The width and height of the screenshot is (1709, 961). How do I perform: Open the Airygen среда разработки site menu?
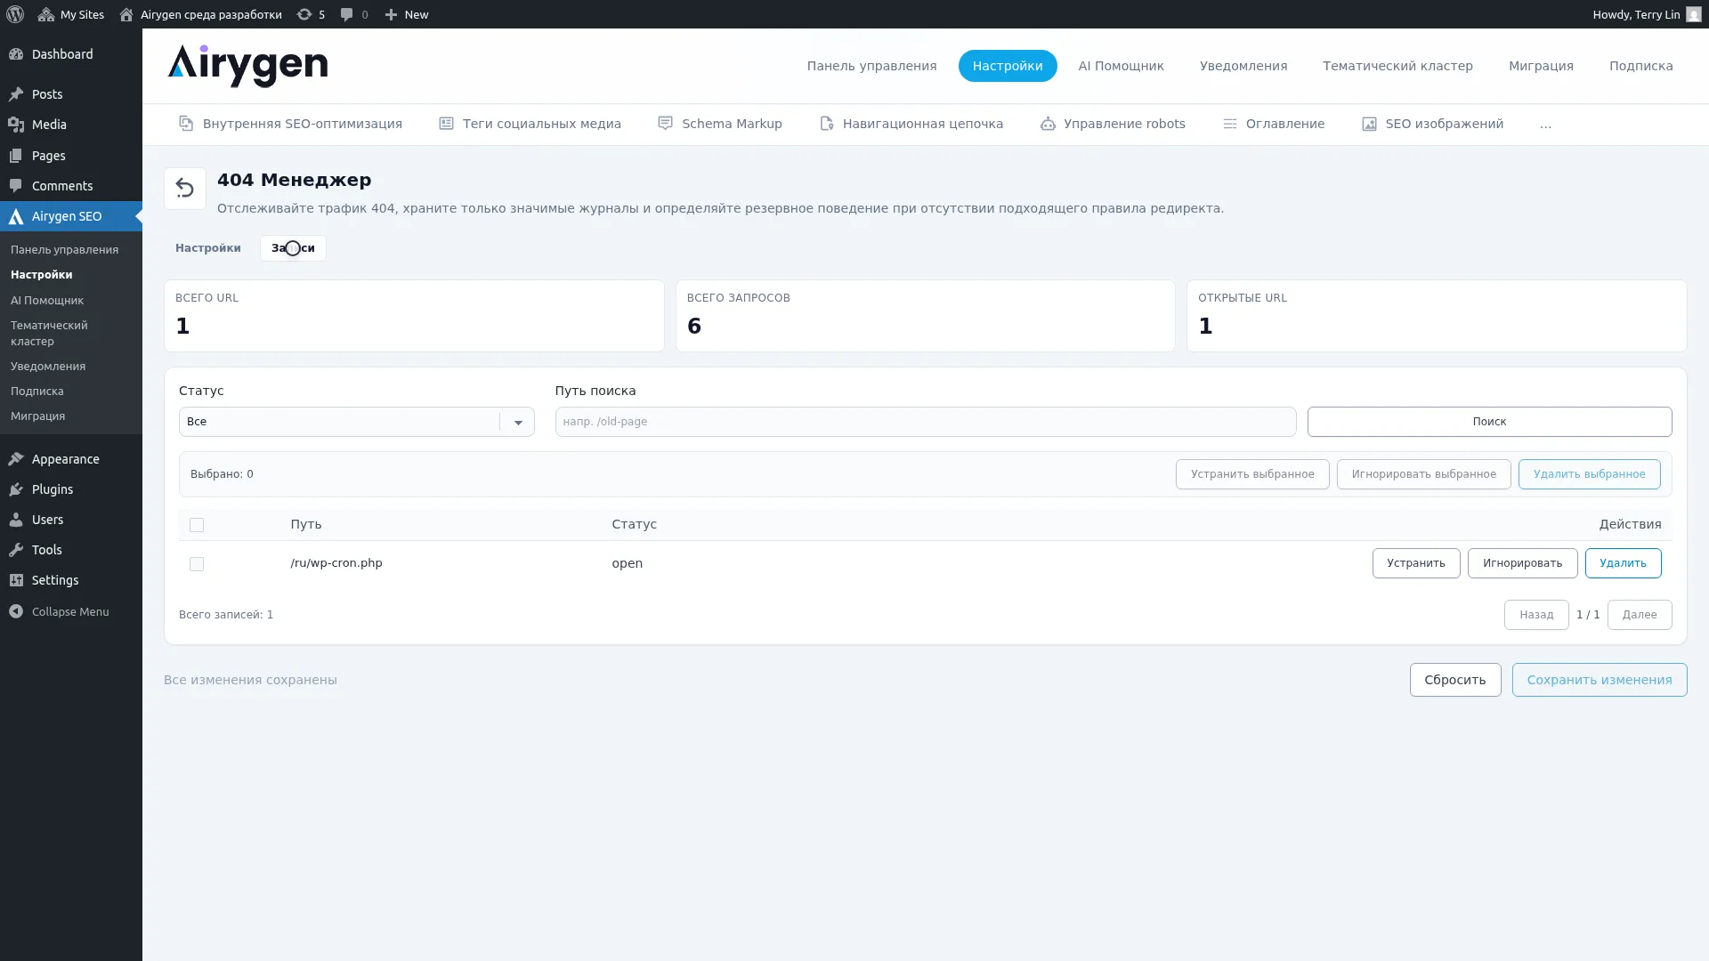201,14
